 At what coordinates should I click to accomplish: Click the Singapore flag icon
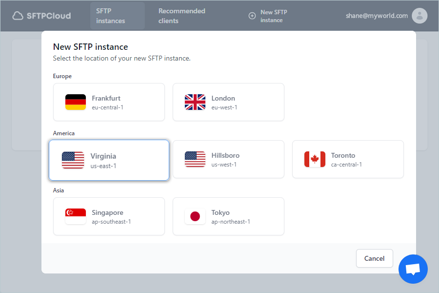pyautogui.click(x=76, y=216)
